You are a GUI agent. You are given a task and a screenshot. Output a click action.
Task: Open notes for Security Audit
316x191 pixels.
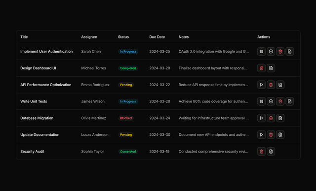coord(271,152)
